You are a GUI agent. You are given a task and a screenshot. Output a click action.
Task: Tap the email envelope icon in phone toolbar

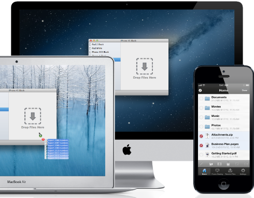pos(219,164)
